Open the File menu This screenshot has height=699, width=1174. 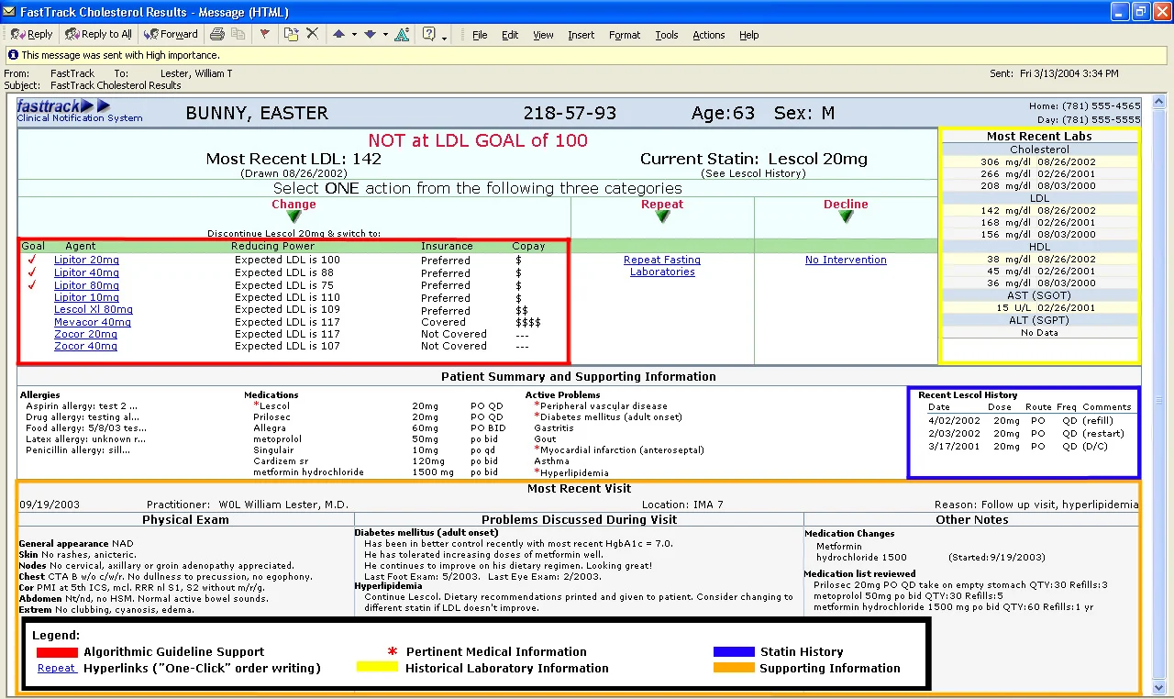click(x=480, y=35)
